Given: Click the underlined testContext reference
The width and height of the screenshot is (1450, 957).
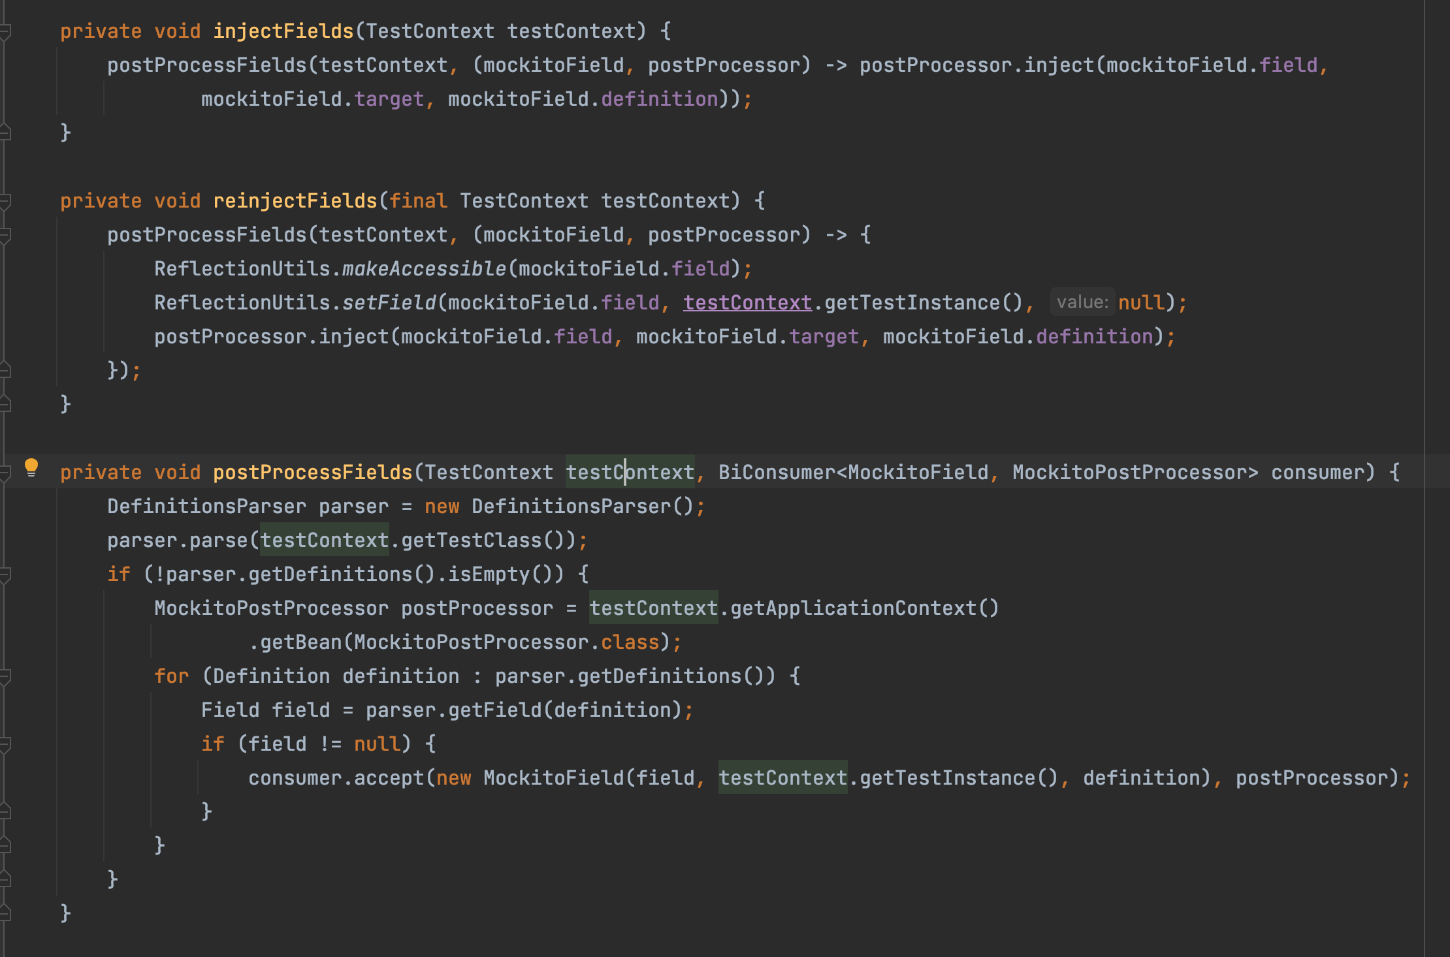Looking at the screenshot, I should (x=747, y=303).
